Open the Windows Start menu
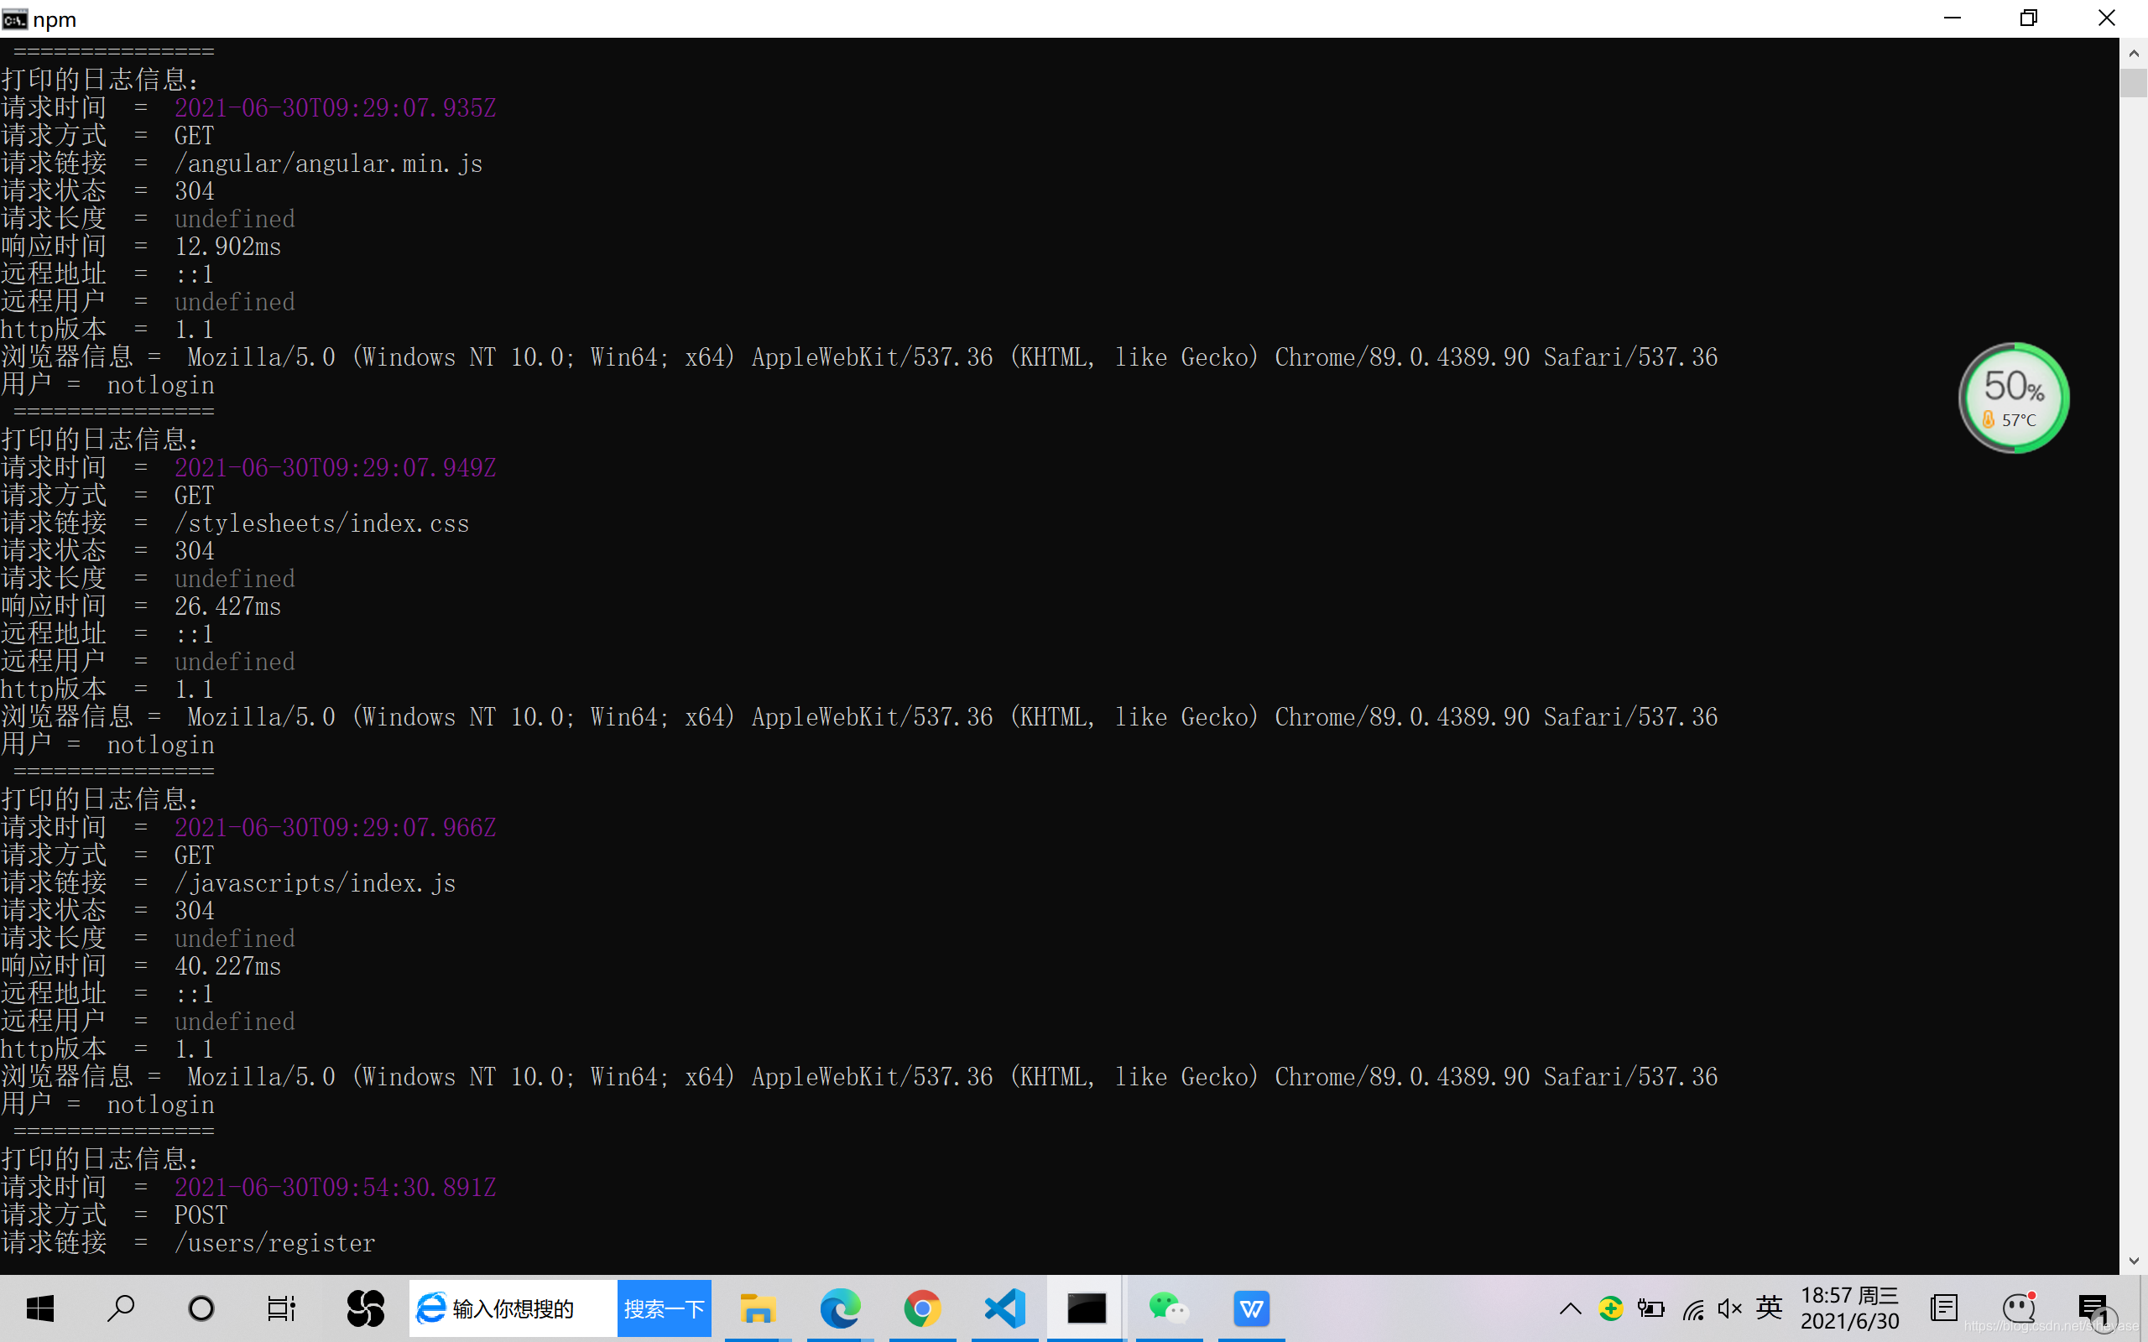The width and height of the screenshot is (2148, 1342). click(40, 1308)
